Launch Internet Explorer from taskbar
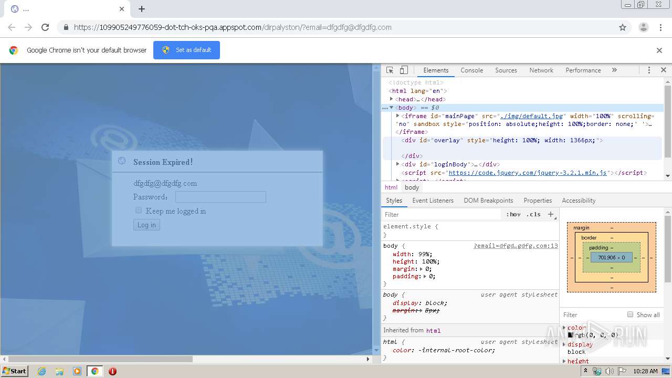 pyautogui.click(x=41, y=371)
